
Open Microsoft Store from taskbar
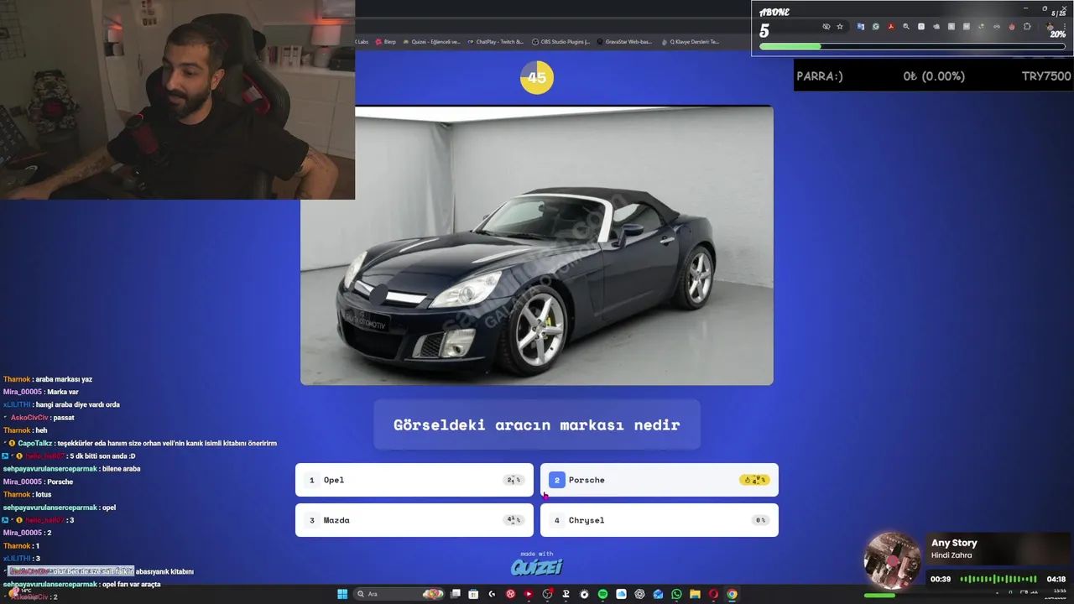473,594
